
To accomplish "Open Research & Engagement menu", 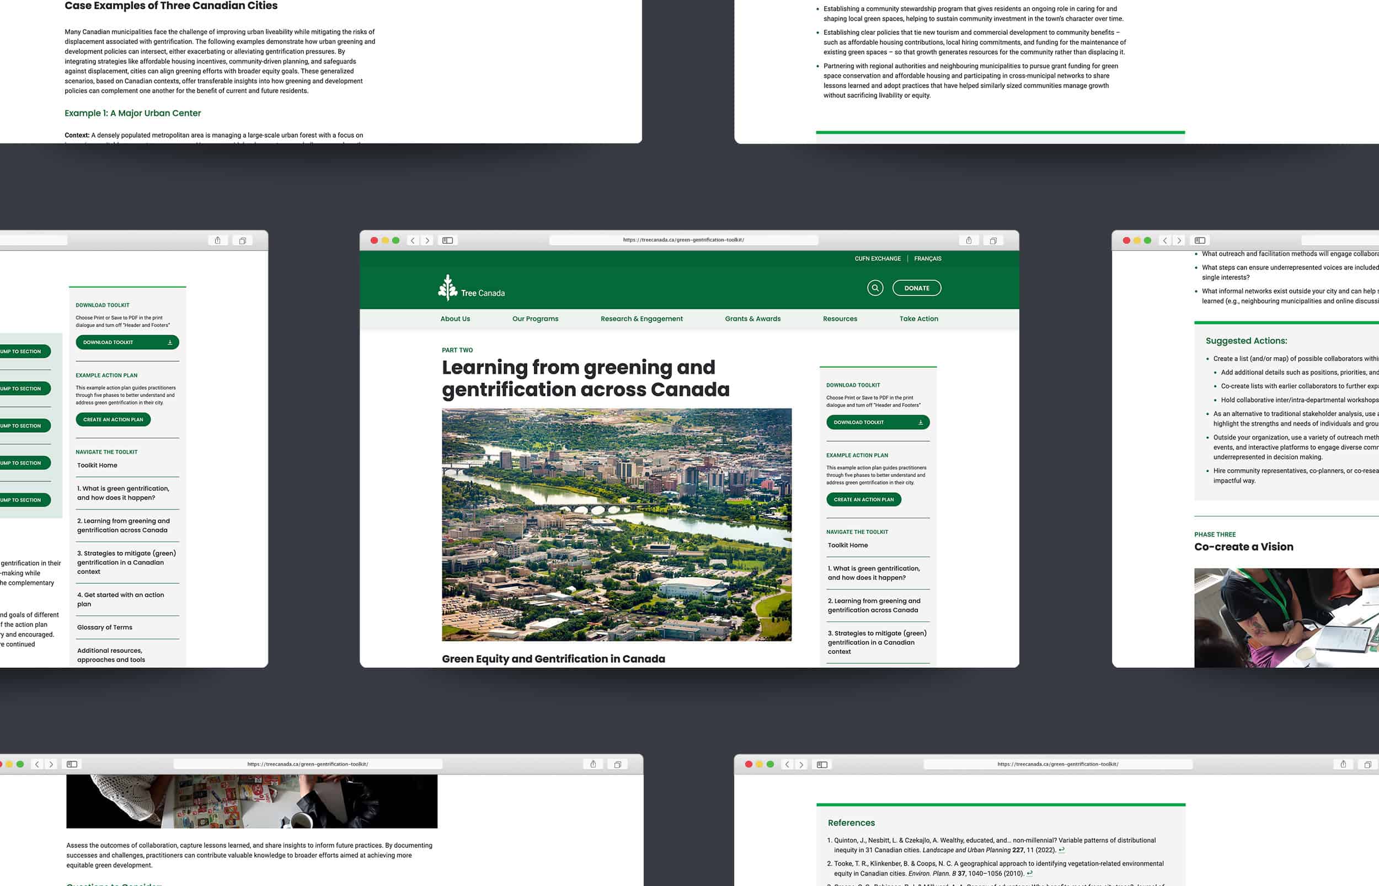I will coord(642,319).
